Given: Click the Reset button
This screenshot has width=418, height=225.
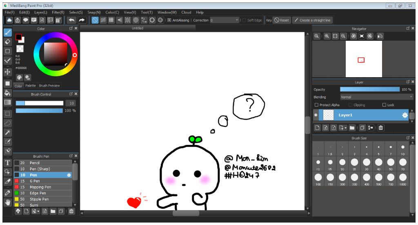Looking at the screenshot, I should pyautogui.click(x=282, y=20).
